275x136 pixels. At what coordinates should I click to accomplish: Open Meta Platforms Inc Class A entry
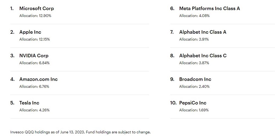pyautogui.click(x=210, y=8)
